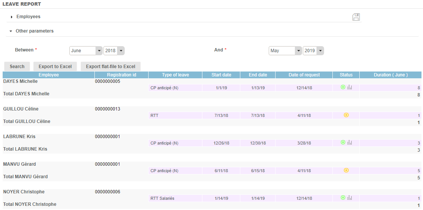Click green status icon for LABRUNE Kris
The image size is (423, 210).
pyautogui.click(x=343, y=143)
